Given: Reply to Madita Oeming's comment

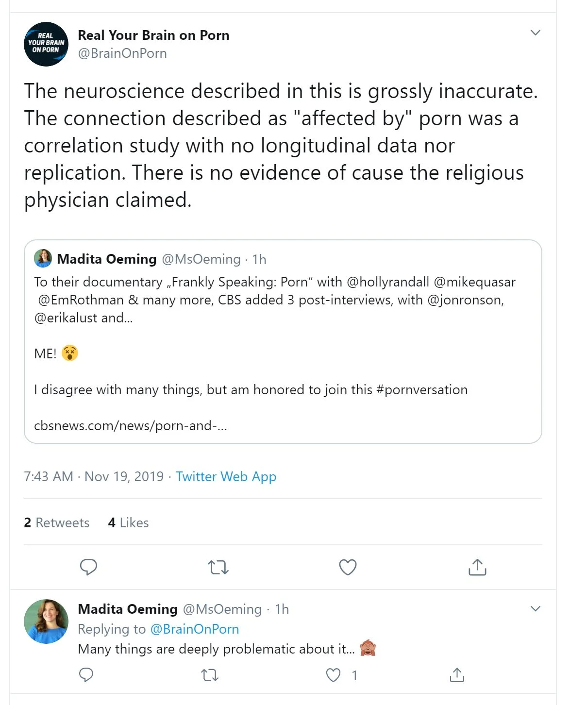Looking at the screenshot, I should (x=86, y=675).
